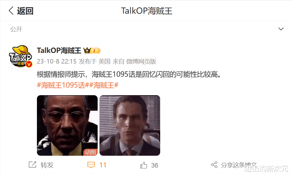This screenshot has width=292, height=177.
Task: Repost via the 转发 label
Action: pos(47,165)
